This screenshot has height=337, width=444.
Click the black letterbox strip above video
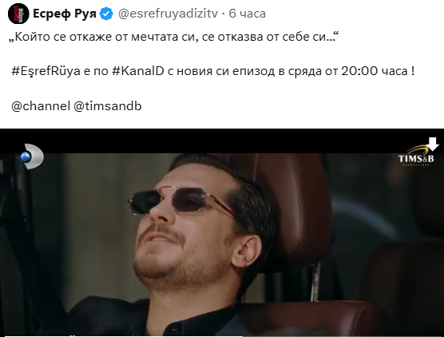222,141
